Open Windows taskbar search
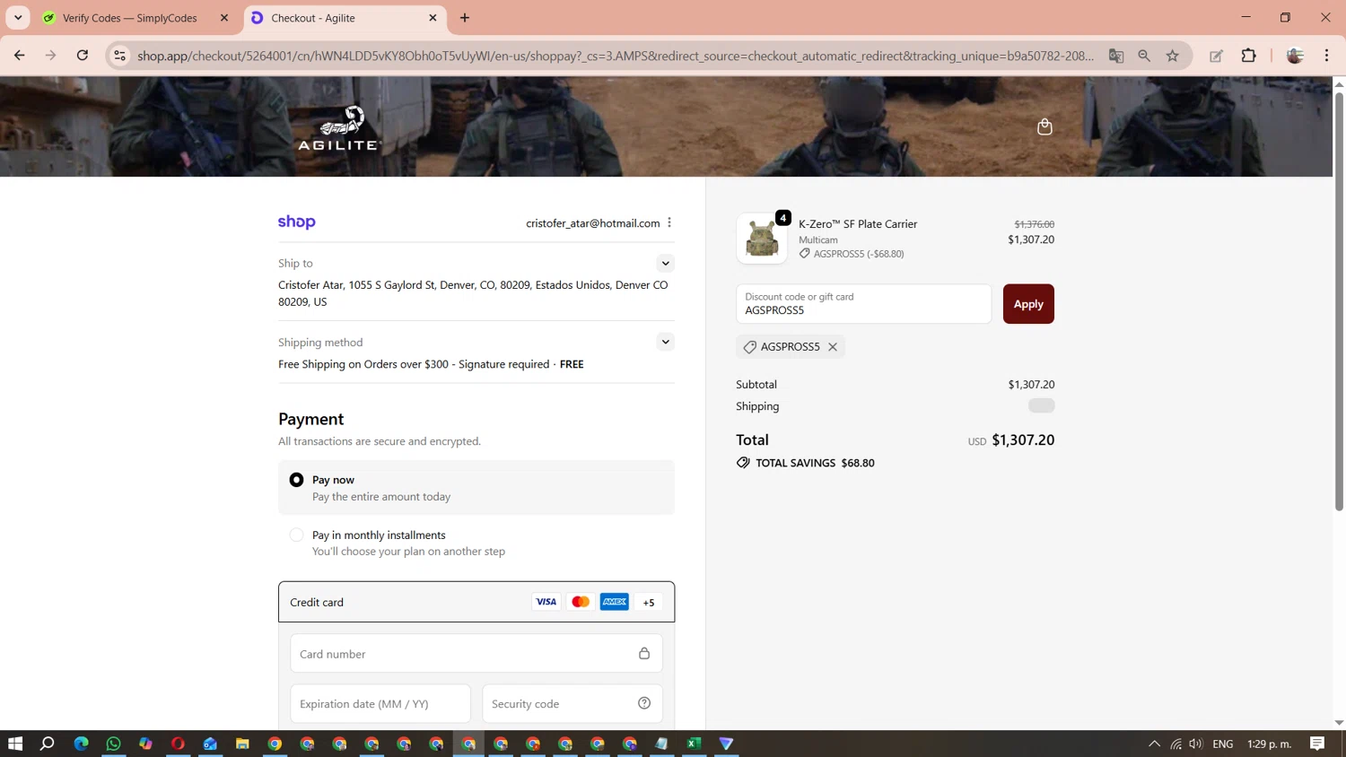 pos(48,744)
